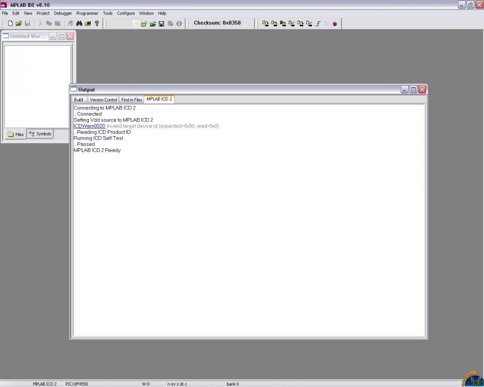Click the Save Workspace icon

(162, 24)
